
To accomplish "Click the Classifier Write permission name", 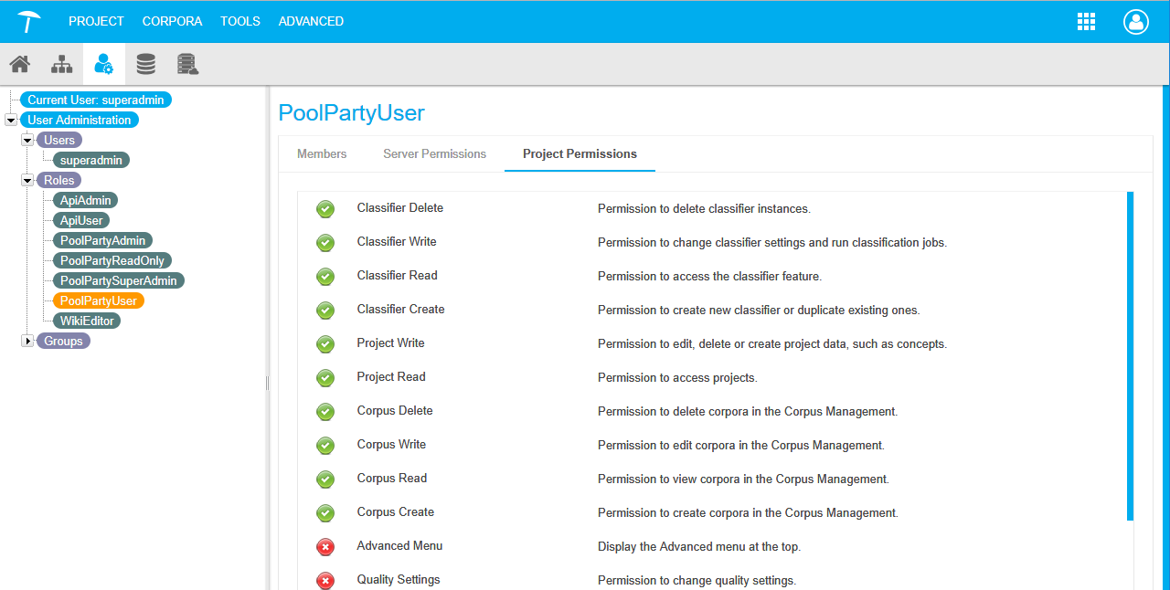I will [397, 242].
